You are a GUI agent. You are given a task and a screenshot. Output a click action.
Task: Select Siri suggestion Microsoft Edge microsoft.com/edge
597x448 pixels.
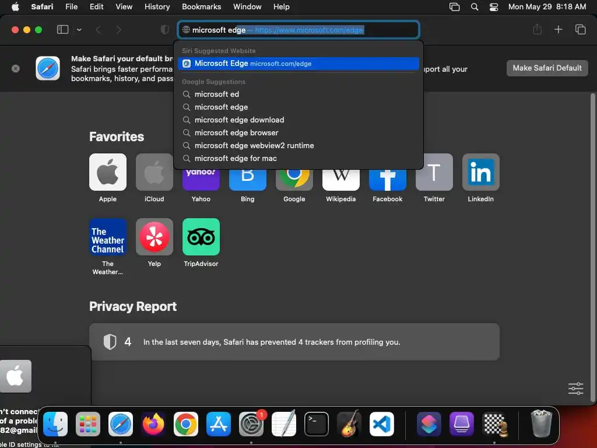pos(298,64)
